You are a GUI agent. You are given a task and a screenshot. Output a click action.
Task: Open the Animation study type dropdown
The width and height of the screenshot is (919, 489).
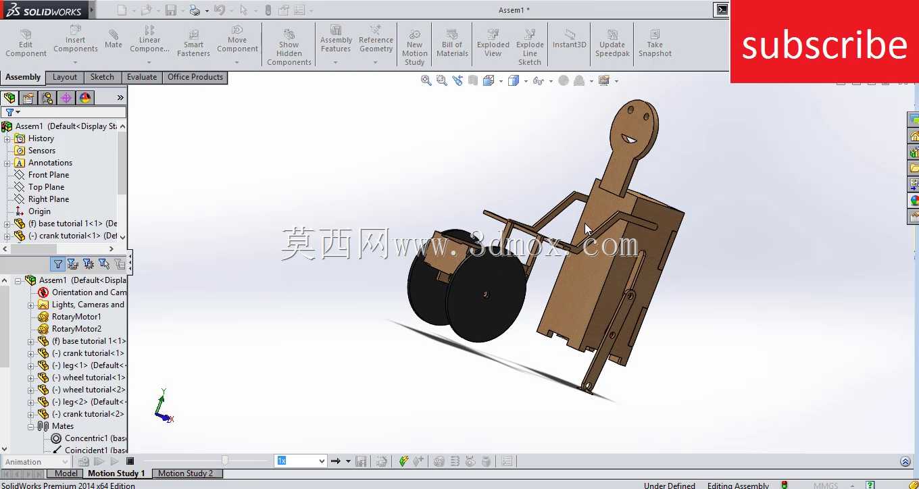click(36, 462)
